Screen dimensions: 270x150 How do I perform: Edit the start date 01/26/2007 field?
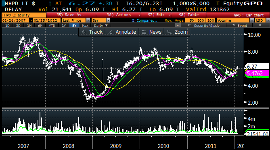click(x=15, y=20)
